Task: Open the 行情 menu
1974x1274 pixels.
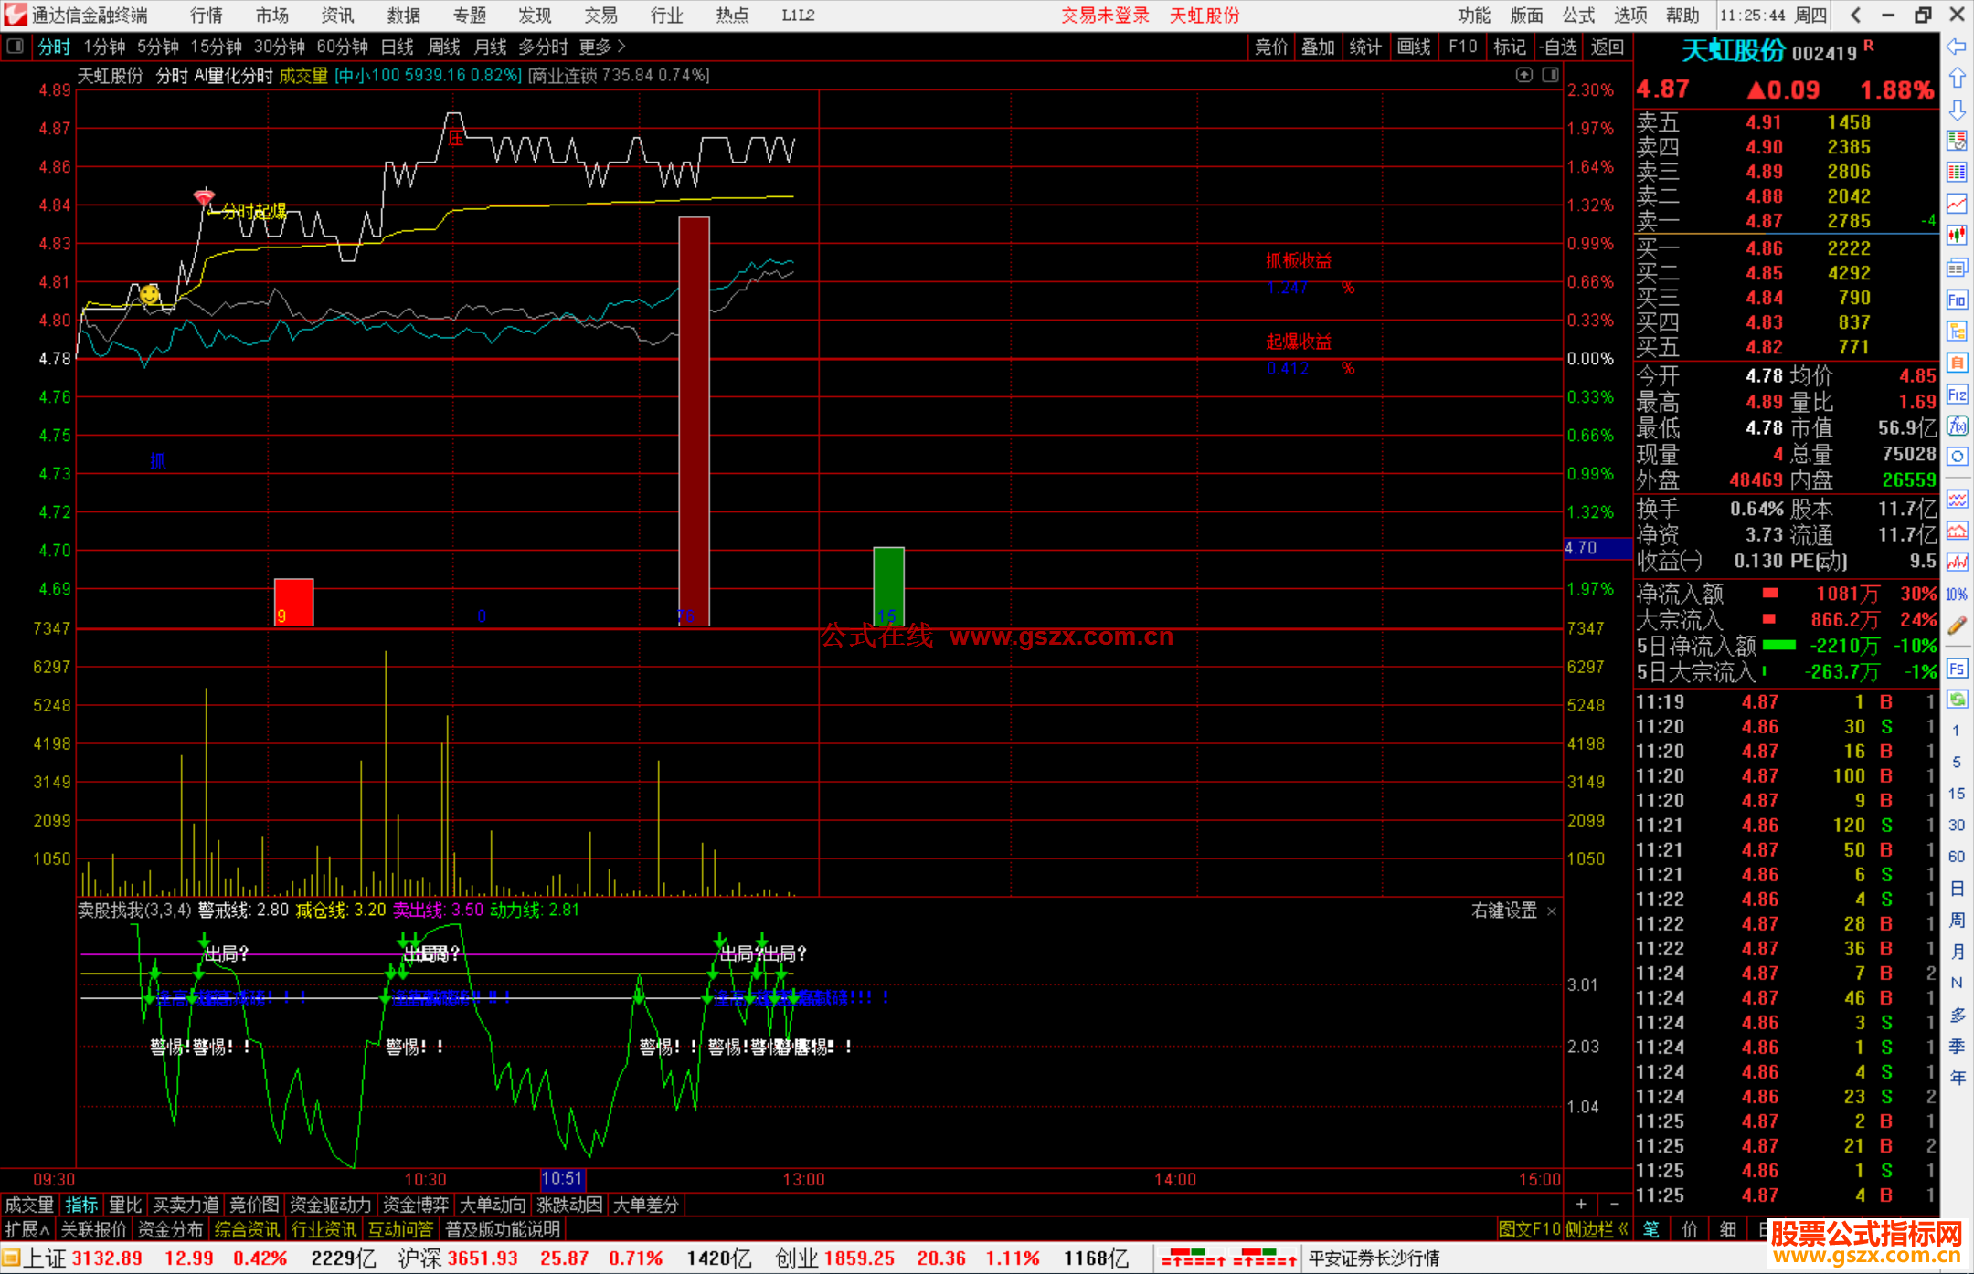Action: [x=207, y=15]
